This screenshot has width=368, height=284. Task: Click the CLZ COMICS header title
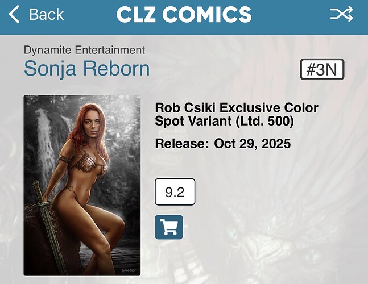coord(184,15)
